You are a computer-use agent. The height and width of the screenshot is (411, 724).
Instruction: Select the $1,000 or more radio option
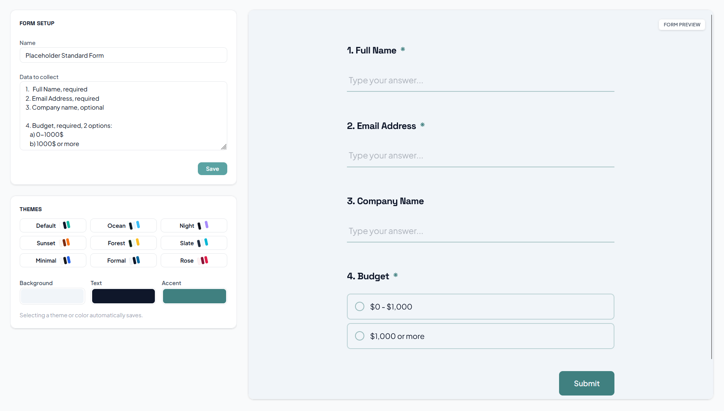(360, 336)
